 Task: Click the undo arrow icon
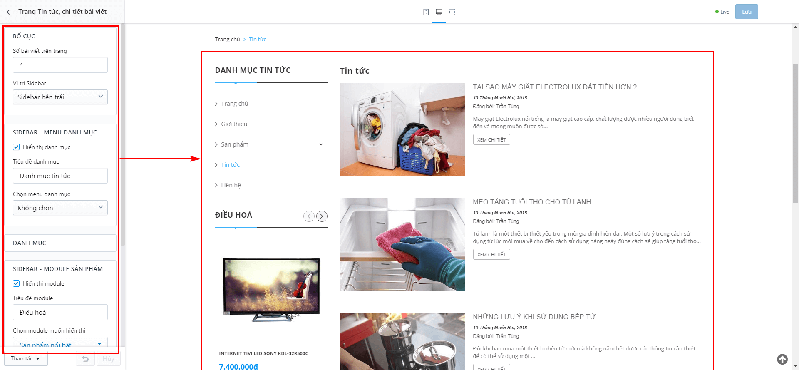[85, 359]
